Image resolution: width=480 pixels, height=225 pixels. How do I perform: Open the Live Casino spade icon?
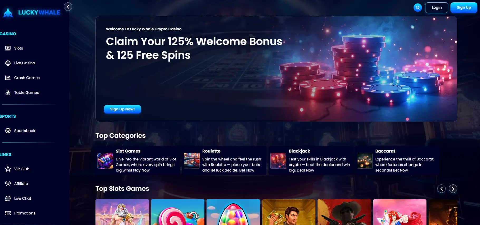tap(8, 63)
